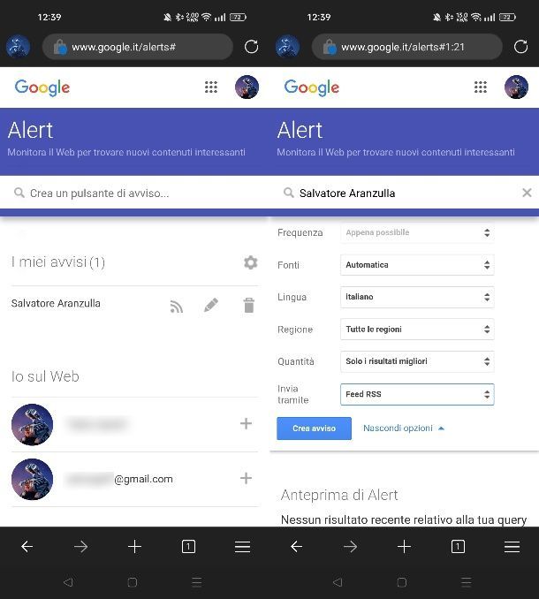Click the Crea avviso button
This screenshot has height=599, width=539.
click(314, 428)
